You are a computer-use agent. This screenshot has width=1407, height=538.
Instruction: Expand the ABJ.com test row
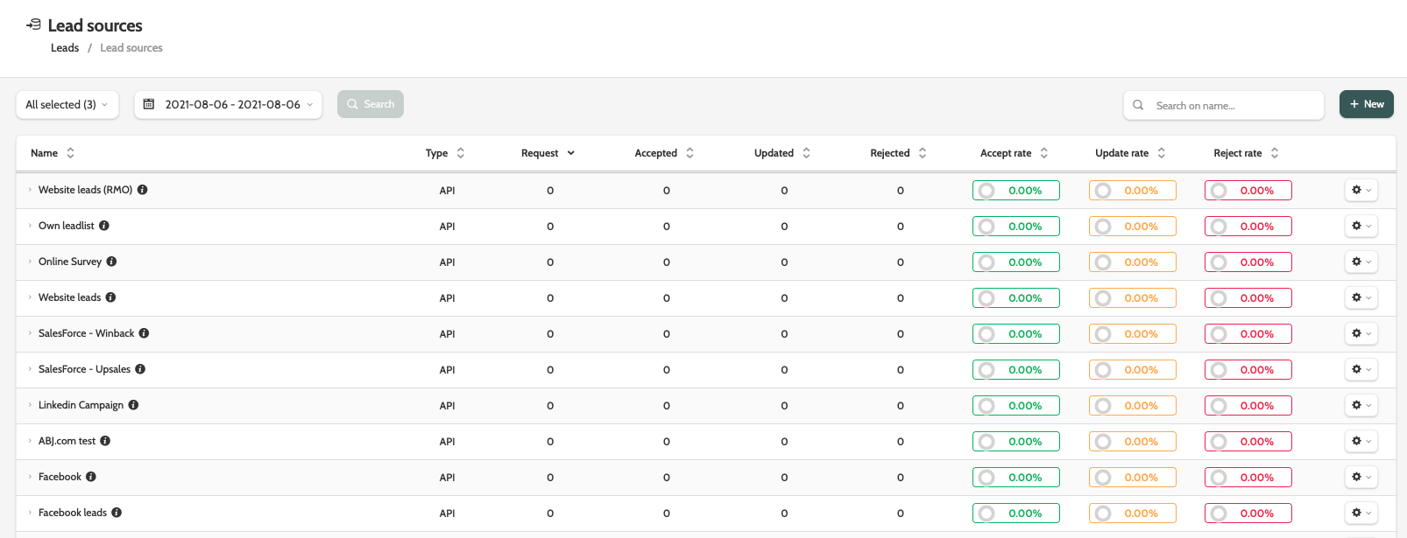30,441
